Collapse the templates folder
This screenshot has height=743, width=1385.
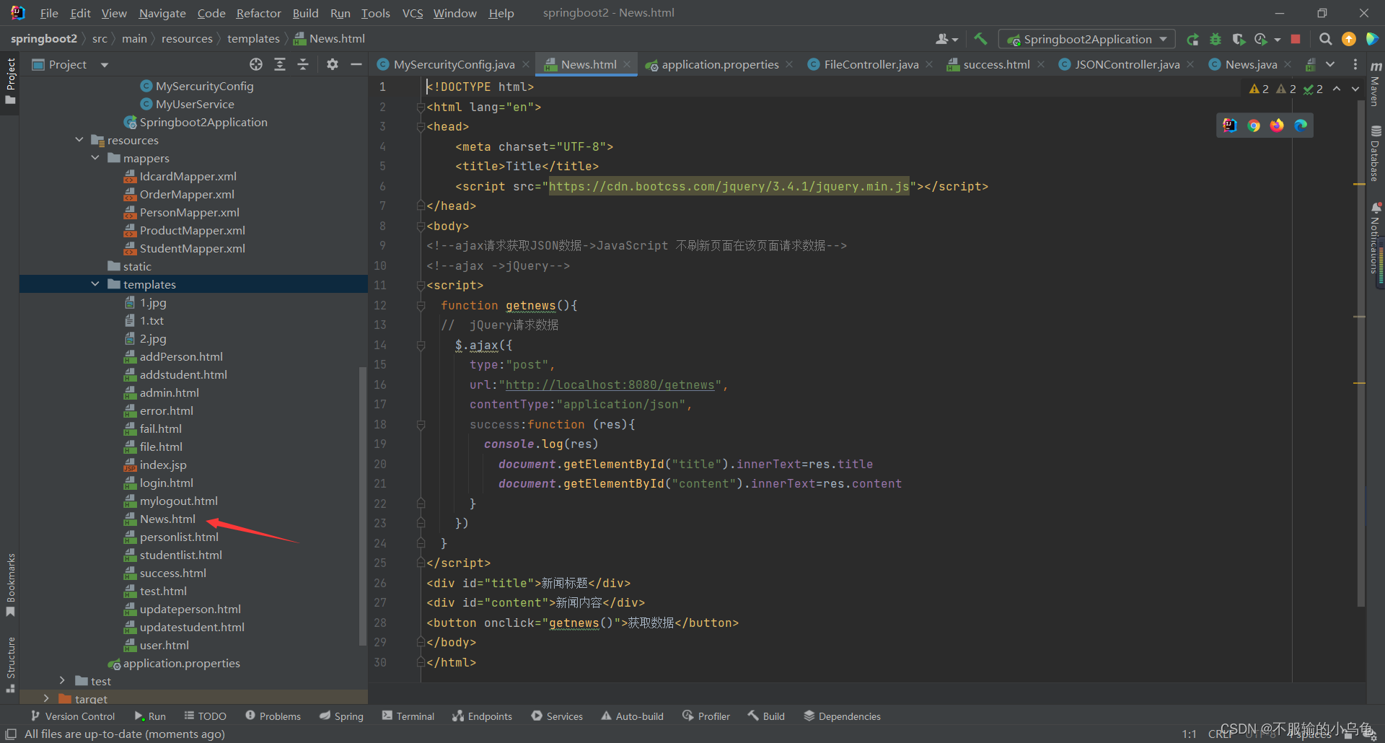95,284
